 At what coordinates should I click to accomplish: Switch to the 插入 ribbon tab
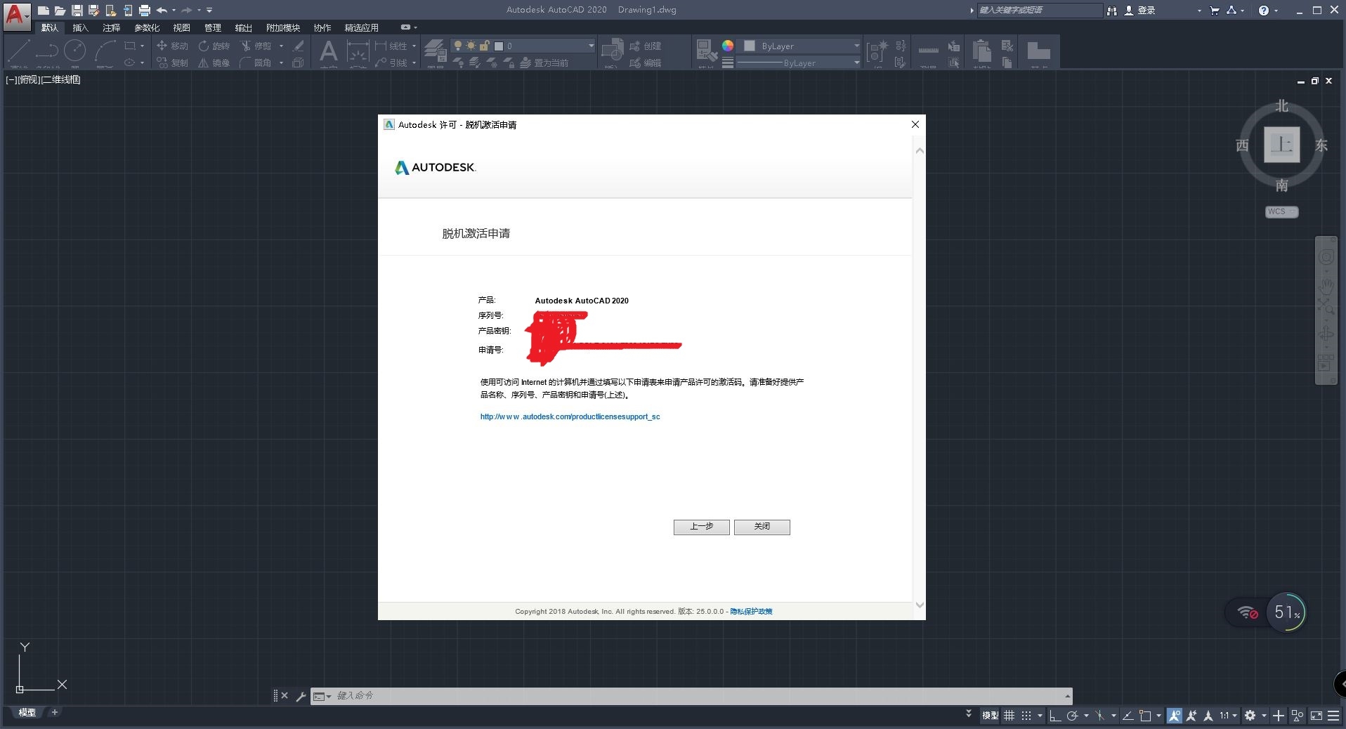[80, 27]
